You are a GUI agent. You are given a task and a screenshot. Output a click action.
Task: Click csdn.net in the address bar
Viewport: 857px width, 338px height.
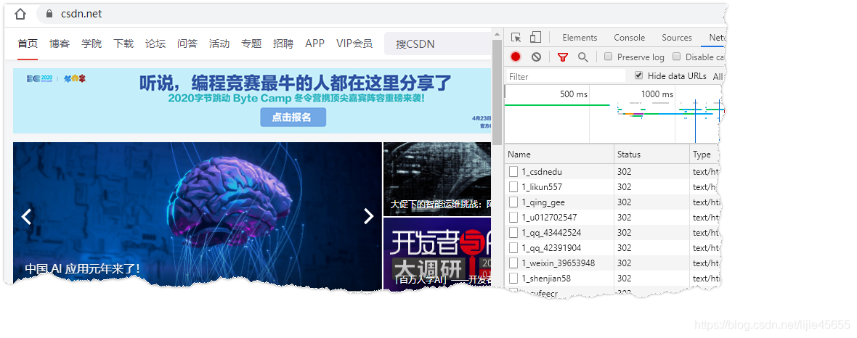click(81, 15)
